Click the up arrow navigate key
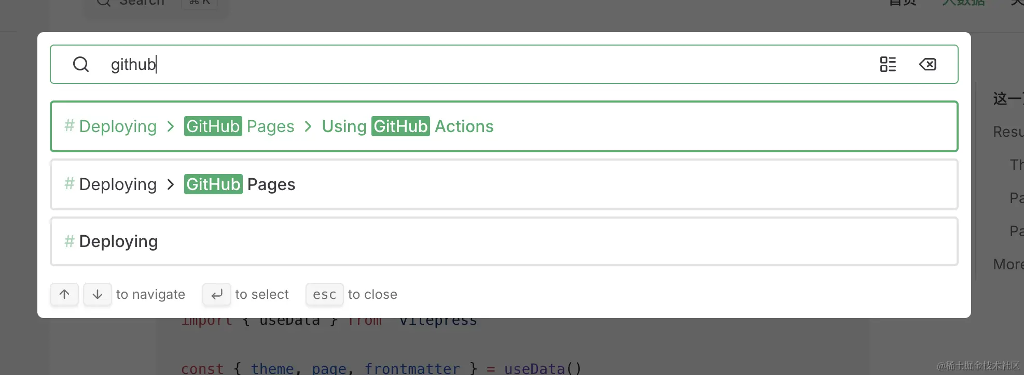1024x375 pixels. tap(64, 294)
